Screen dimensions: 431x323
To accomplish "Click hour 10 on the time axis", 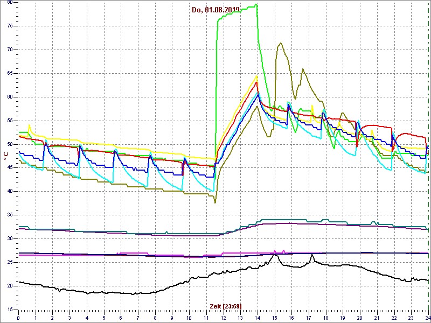I will (189, 318).
